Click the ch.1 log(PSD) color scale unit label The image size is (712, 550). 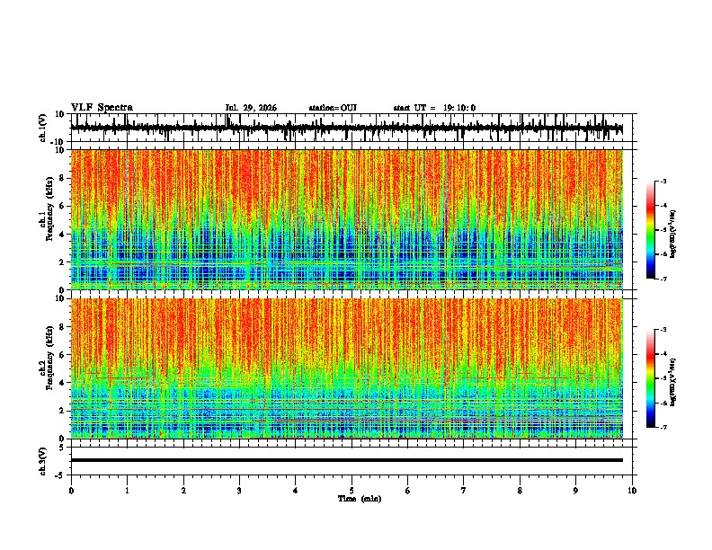[x=673, y=235]
